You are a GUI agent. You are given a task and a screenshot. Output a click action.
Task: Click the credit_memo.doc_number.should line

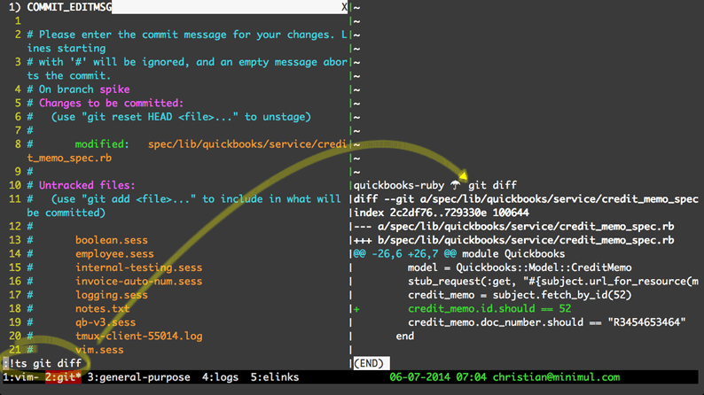point(547,322)
